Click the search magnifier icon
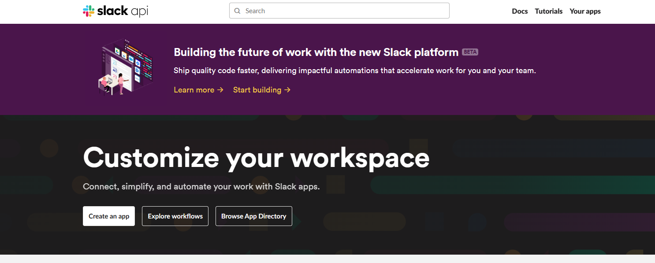The width and height of the screenshot is (655, 263). [238, 11]
